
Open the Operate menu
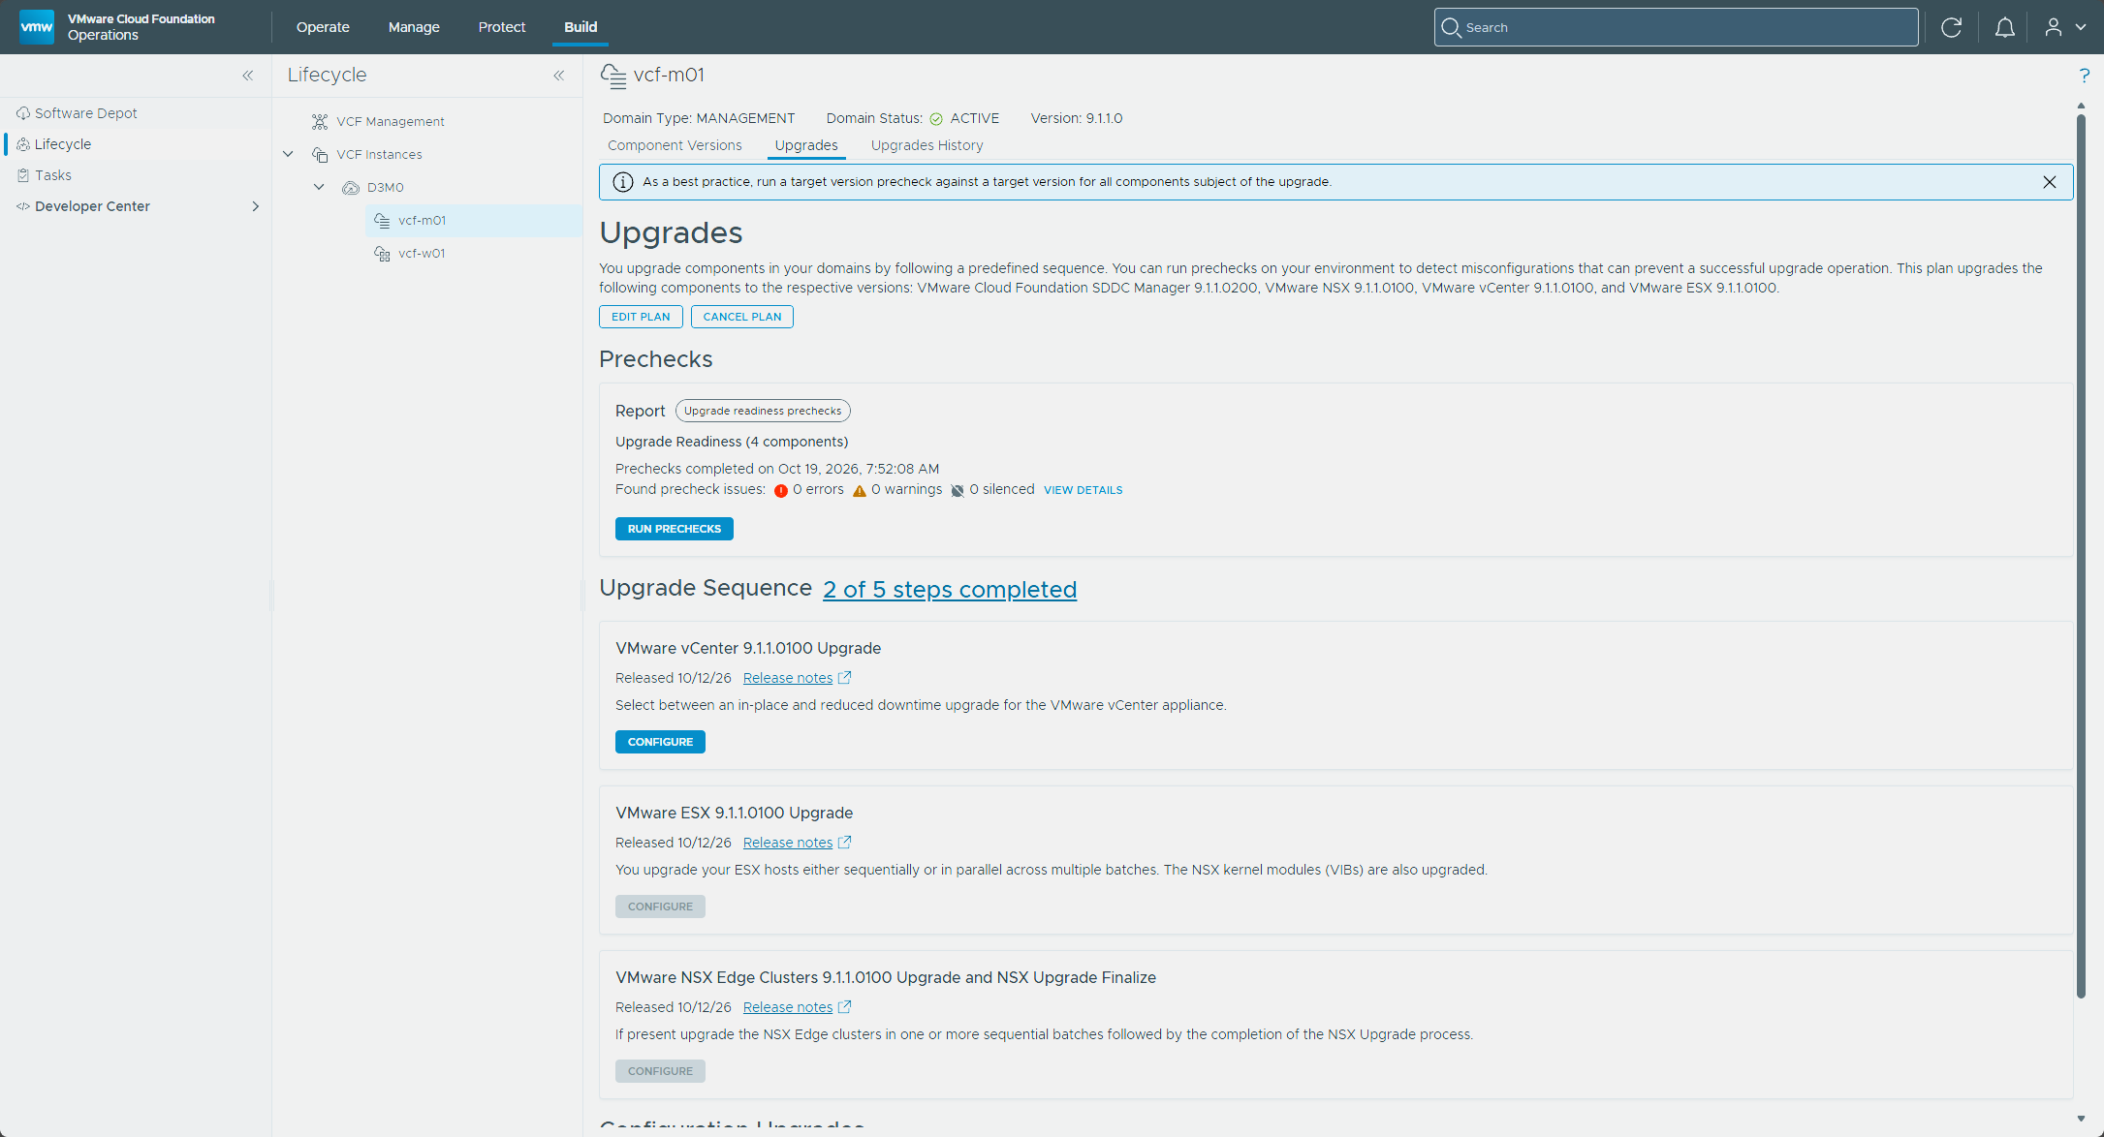[323, 27]
